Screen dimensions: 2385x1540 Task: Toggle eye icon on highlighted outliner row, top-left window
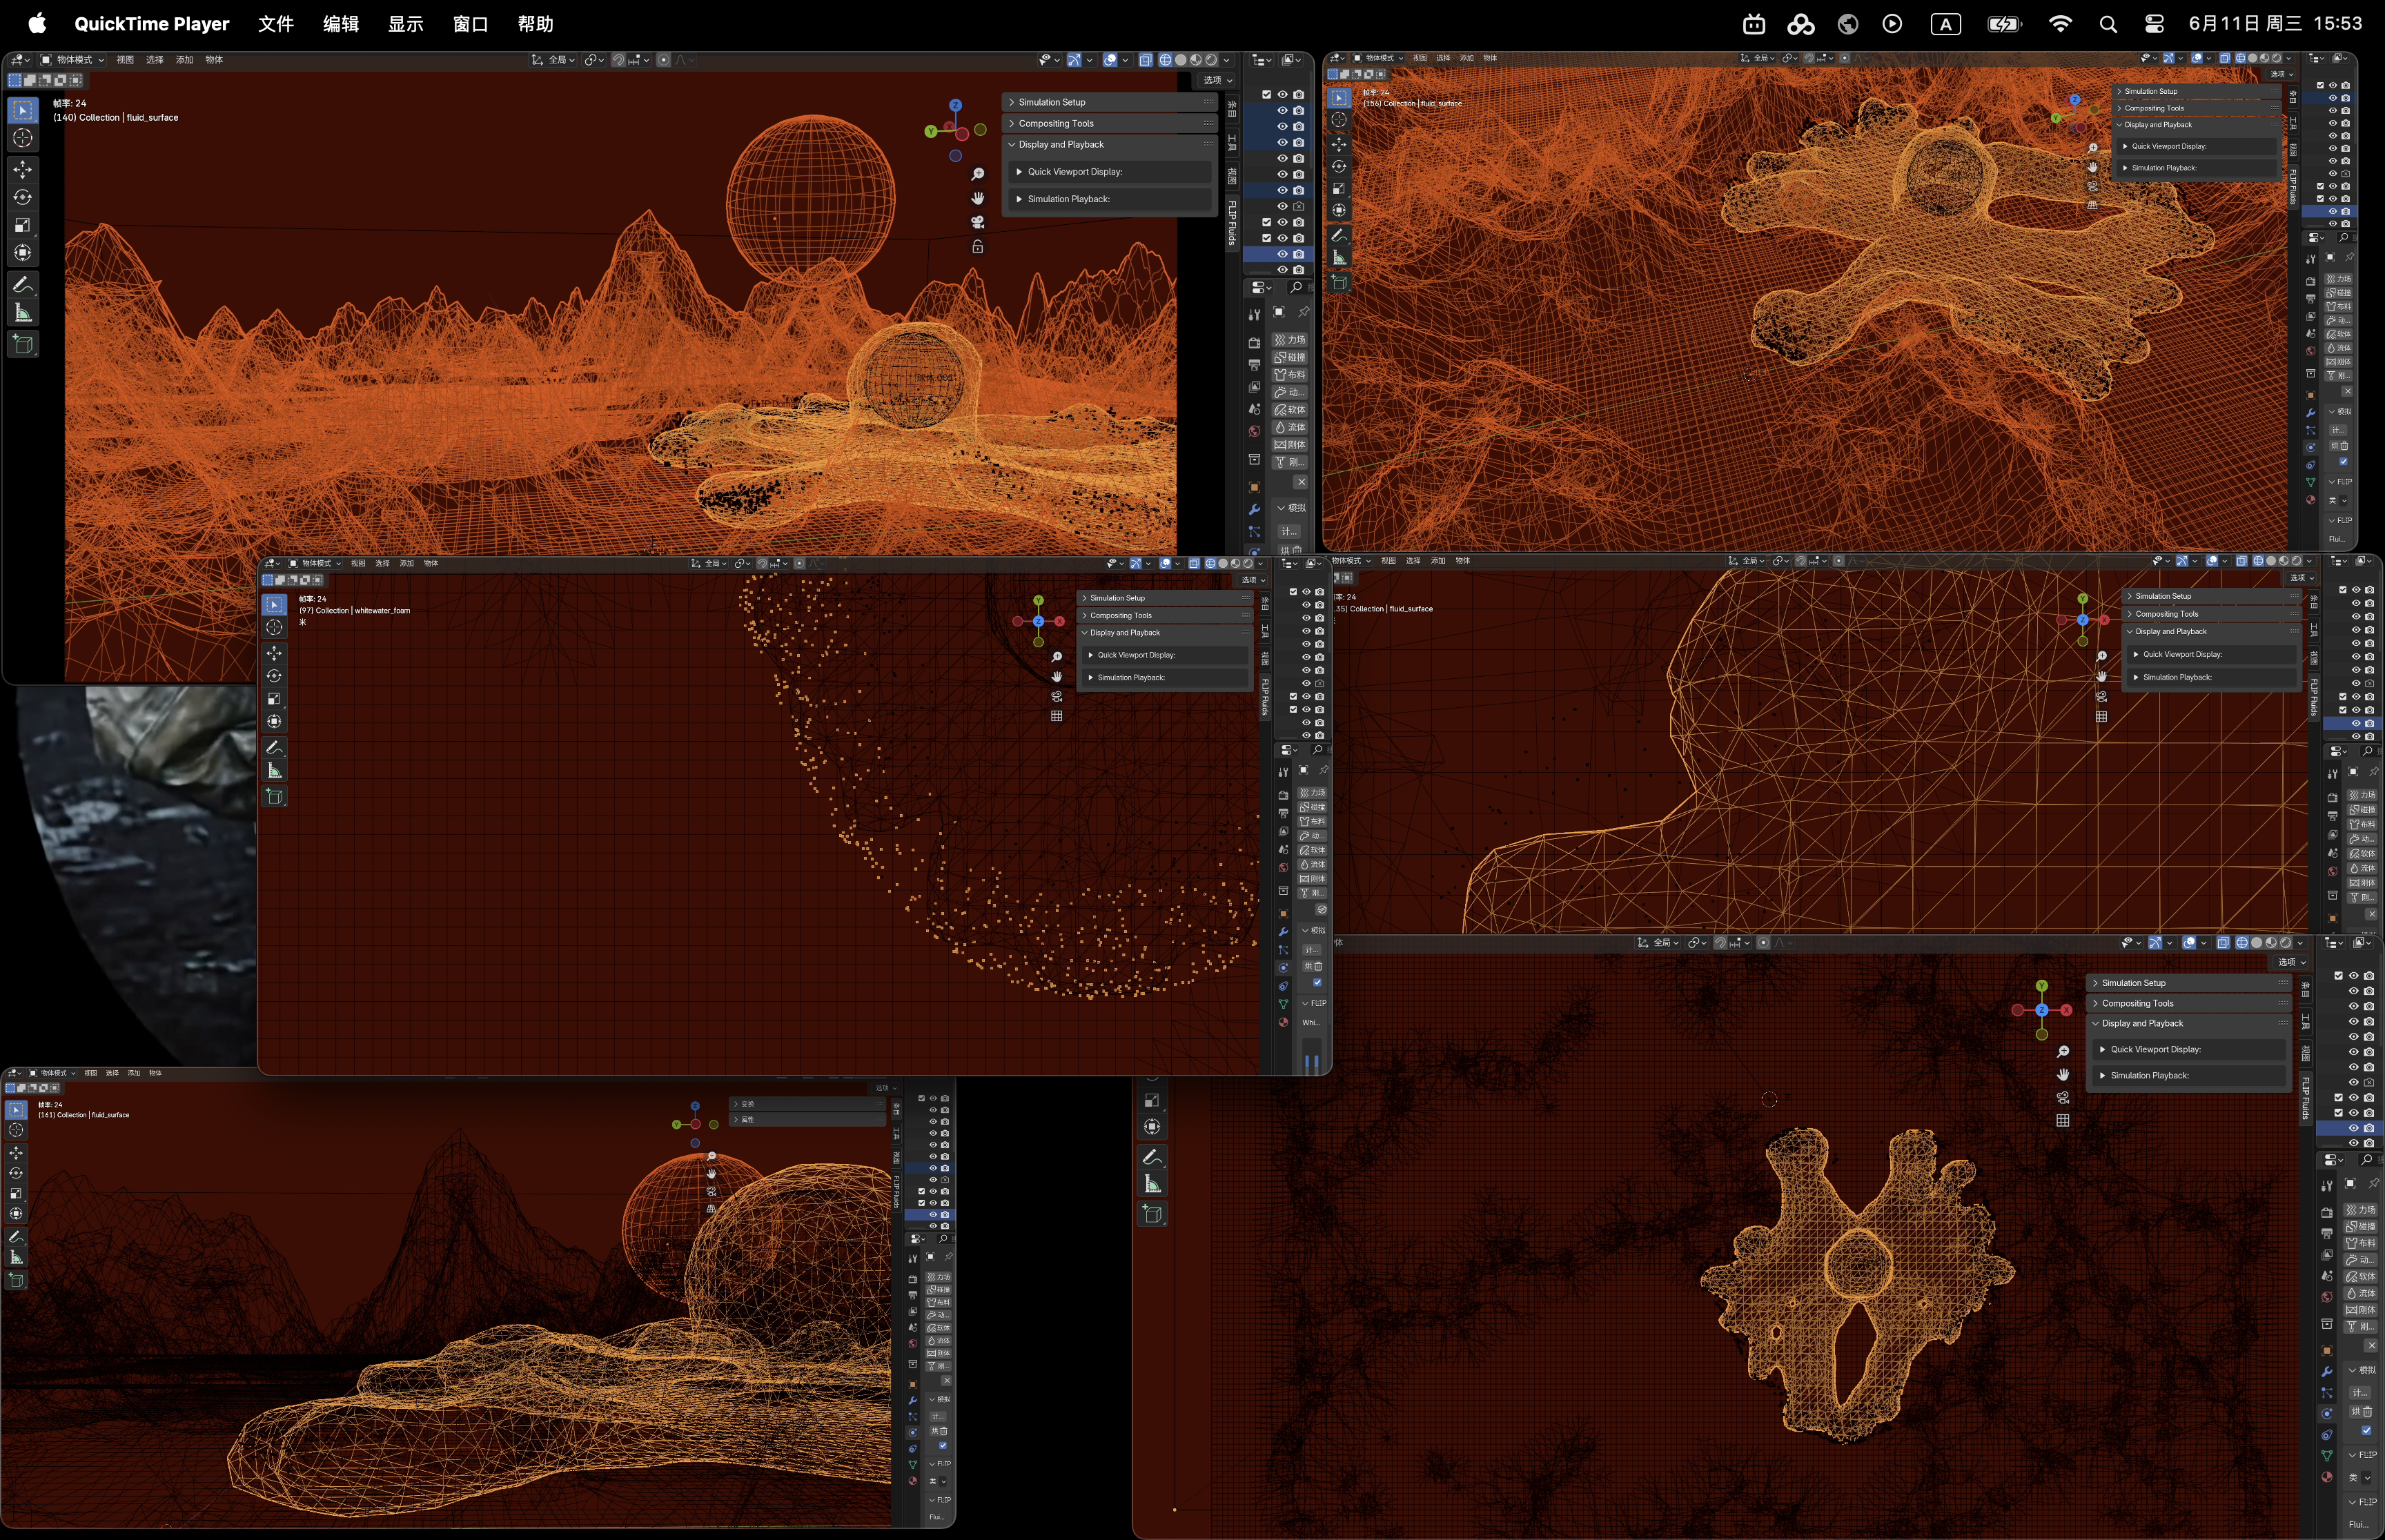click(x=1282, y=254)
